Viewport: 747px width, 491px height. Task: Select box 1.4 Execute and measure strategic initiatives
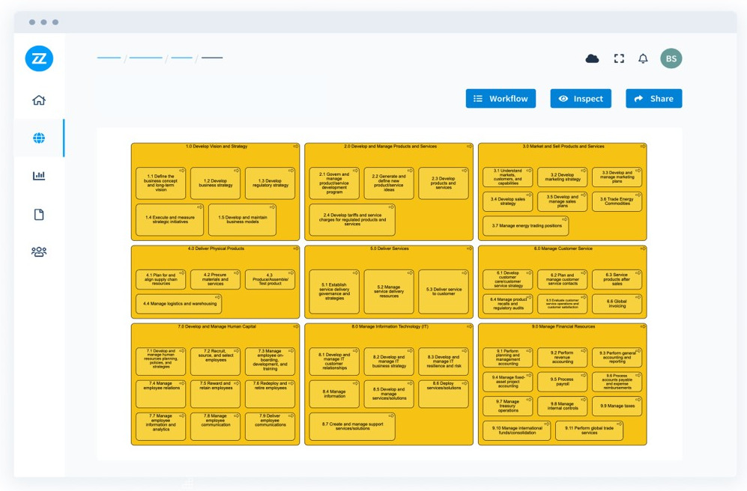pyautogui.click(x=169, y=220)
